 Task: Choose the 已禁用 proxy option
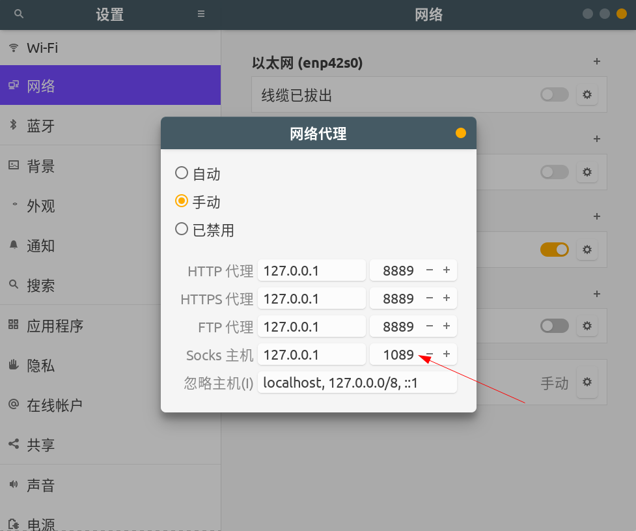[183, 229]
